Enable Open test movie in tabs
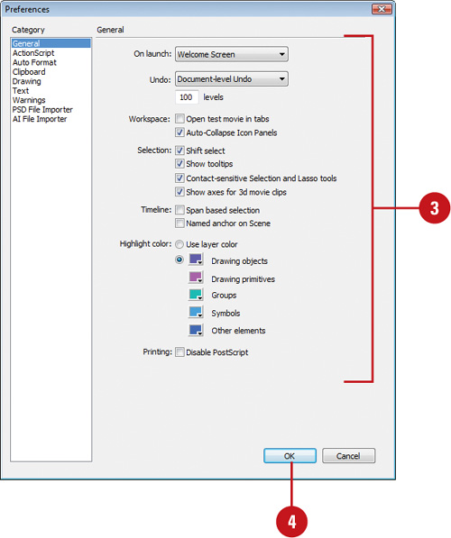The width and height of the screenshot is (451, 538). (x=179, y=119)
